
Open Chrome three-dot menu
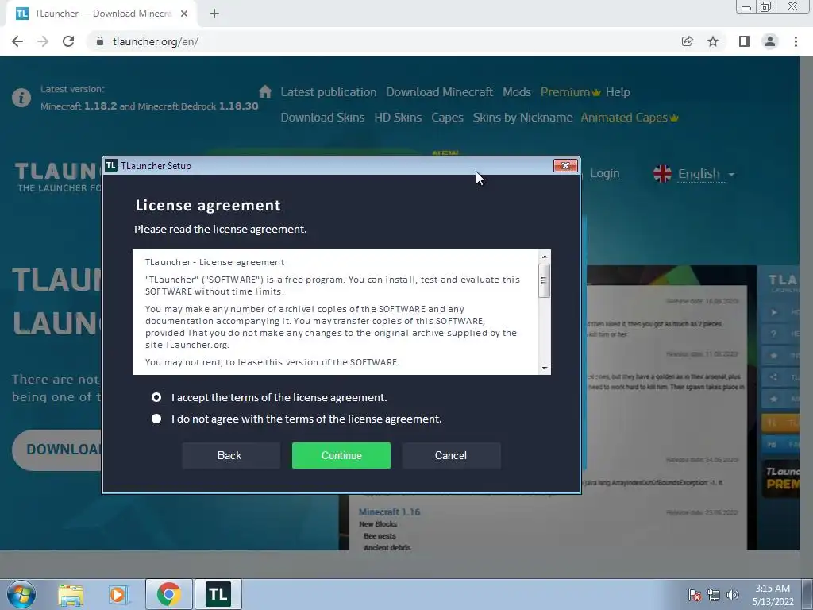pyautogui.click(x=796, y=41)
